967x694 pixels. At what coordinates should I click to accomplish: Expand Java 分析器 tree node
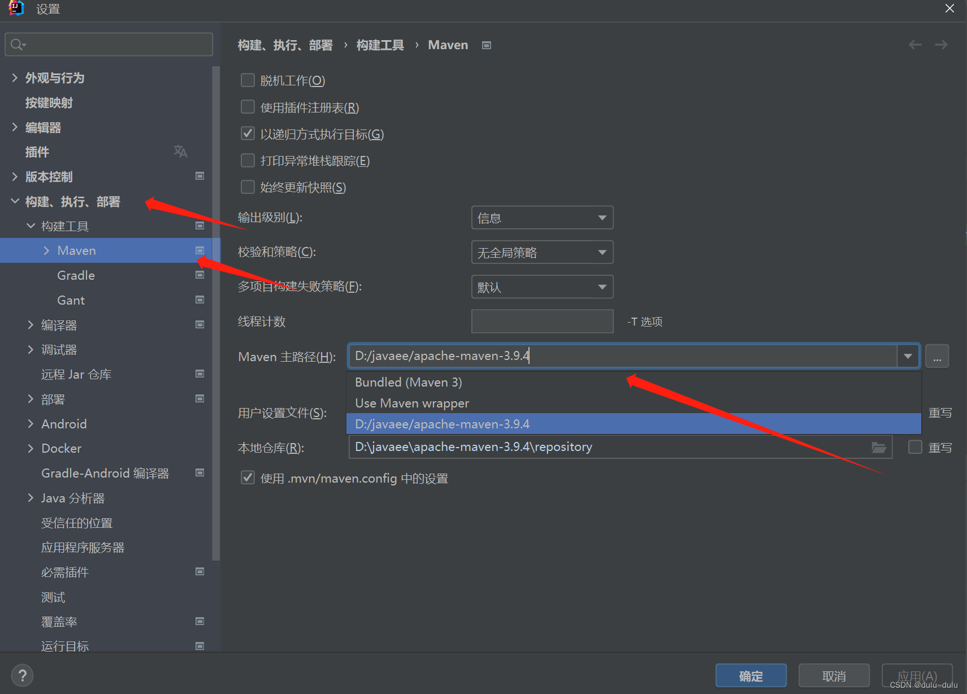click(x=31, y=498)
